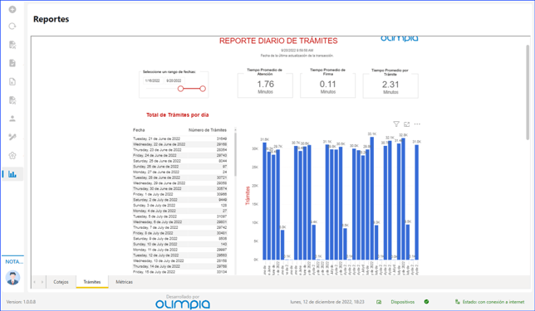Click the right handle of date slider
Viewport: 535px width, 311px height.
click(x=203, y=89)
